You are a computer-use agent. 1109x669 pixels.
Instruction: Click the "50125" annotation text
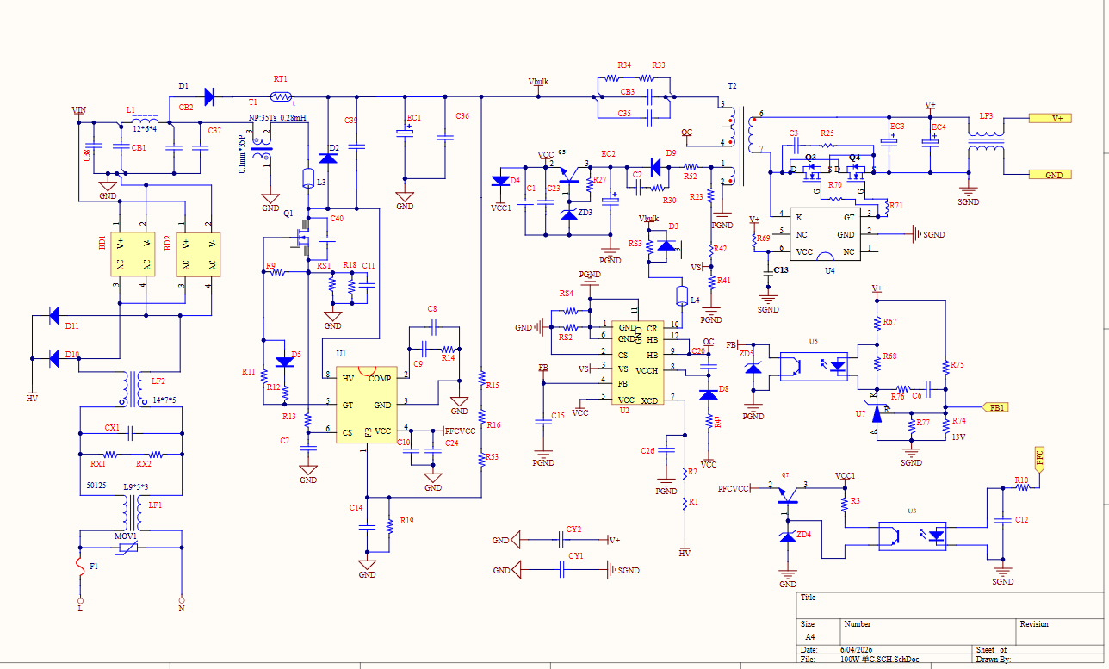[x=96, y=486]
